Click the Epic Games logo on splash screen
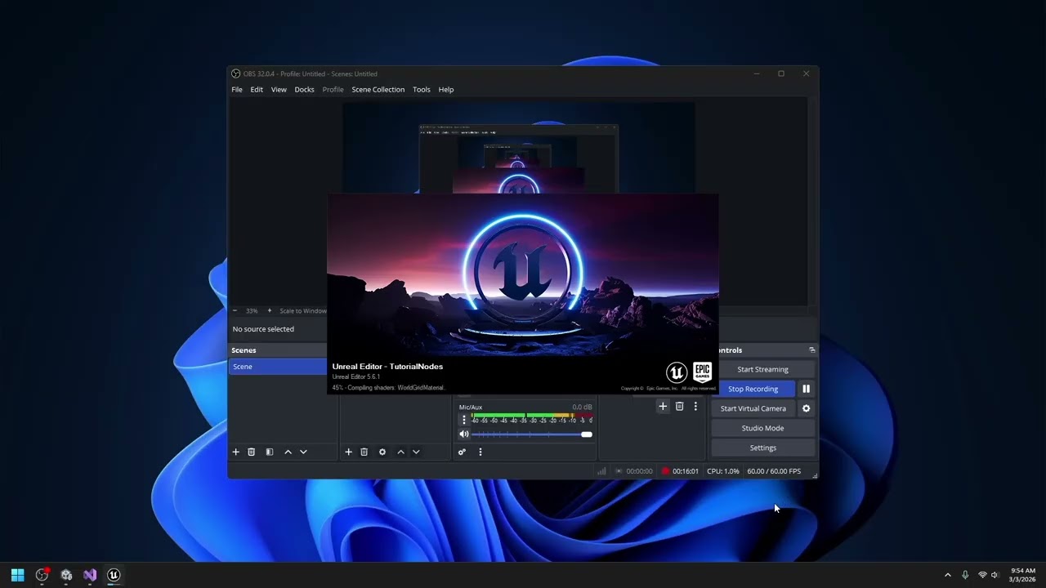The width and height of the screenshot is (1046, 588). point(702,372)
